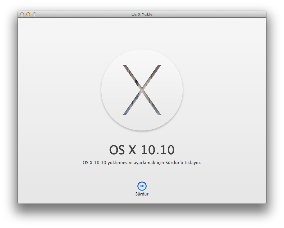
Task: Click the word "Sürdür'ü" in the instruction text
Action: click(x=174, y=163)
